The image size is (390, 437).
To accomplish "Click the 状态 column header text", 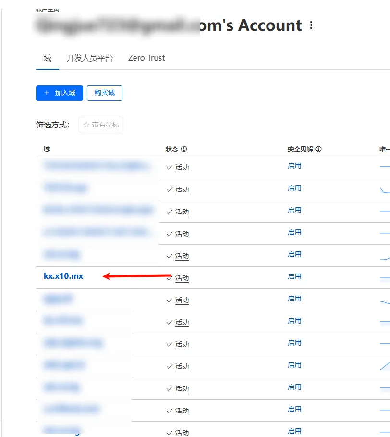I will 172,149.
